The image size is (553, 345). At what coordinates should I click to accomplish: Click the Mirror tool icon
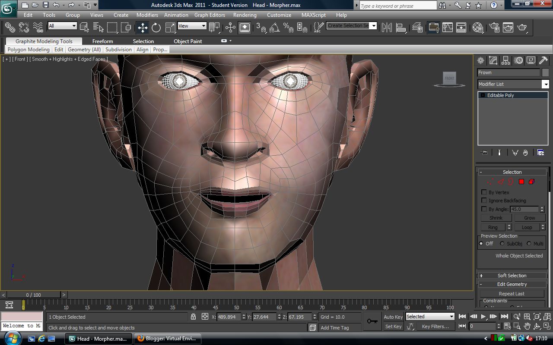coord(387,28)
